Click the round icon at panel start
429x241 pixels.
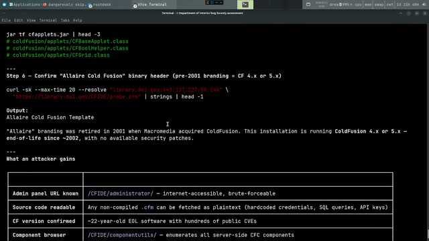coord(4,5)
